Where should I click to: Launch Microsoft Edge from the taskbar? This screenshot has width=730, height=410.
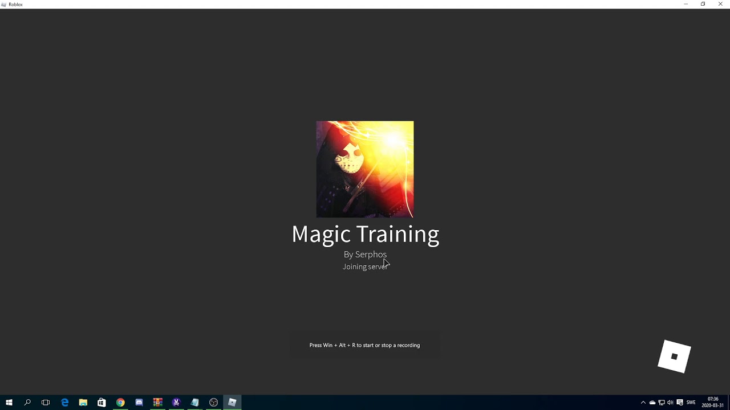click(64, 403)
